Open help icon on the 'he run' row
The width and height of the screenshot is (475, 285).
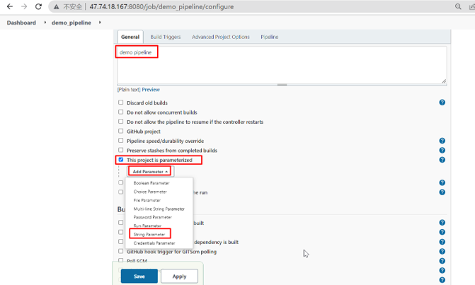[442, 192]
